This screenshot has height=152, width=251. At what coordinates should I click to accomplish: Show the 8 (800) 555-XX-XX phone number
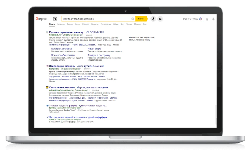[83, 79]
